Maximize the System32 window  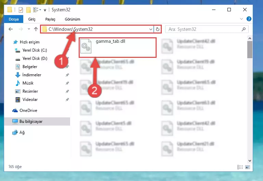[229, 10]
